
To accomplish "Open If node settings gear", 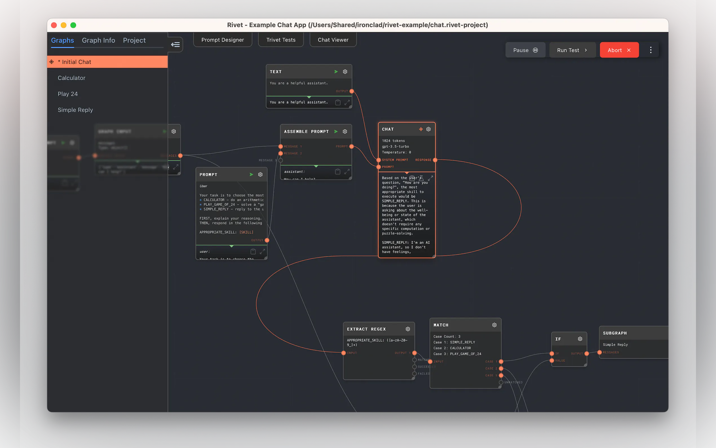I will pos(580,339).
